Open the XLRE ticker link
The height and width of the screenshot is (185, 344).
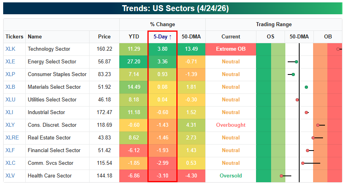pos(12,138)
